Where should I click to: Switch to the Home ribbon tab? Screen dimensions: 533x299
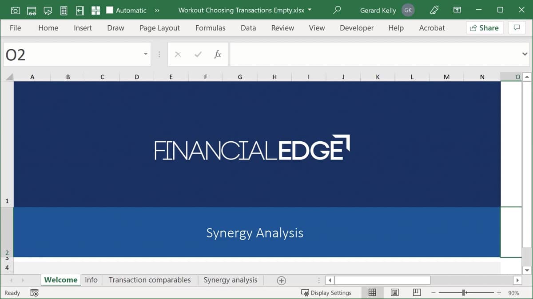[48, 28]
